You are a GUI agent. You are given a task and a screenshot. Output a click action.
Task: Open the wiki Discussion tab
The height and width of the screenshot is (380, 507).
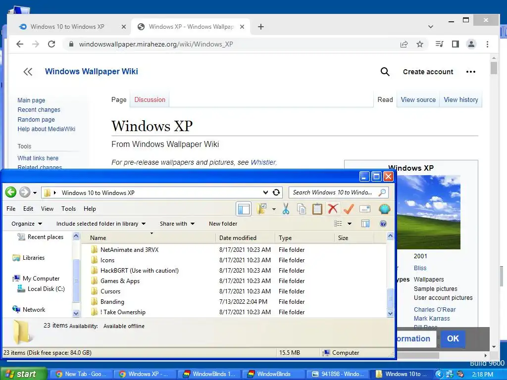150,99
